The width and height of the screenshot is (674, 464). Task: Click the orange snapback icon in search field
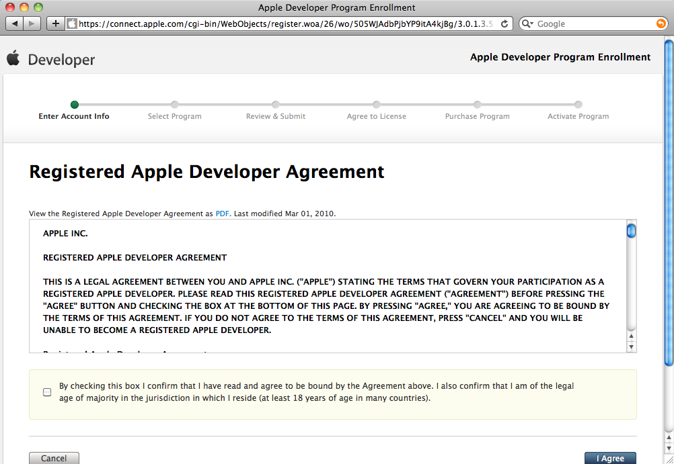click(x=661, y=24)
